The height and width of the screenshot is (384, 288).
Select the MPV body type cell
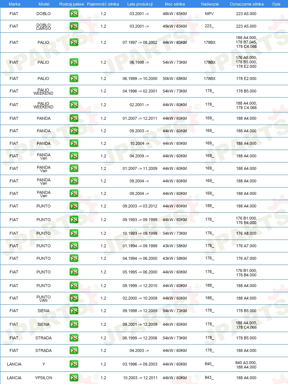point(210,14)
